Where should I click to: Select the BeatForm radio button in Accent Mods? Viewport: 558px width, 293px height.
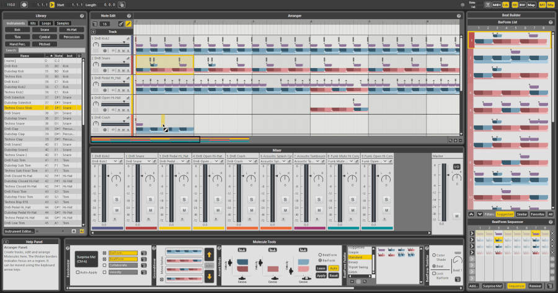(x=320, y=255)
